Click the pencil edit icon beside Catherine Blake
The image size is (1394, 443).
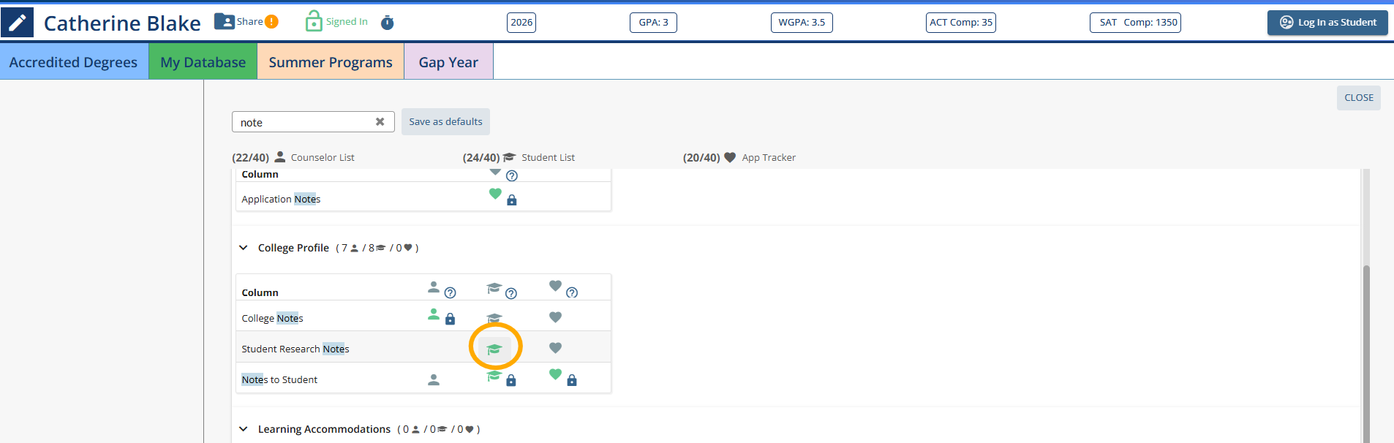17,23
